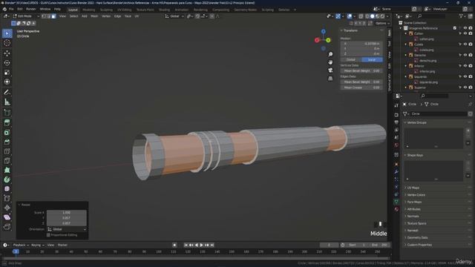This screenshot has width=475, height=267.
Task: Expand Geometry Data panel
Action: pyautogui.click(x=405, y=237)
